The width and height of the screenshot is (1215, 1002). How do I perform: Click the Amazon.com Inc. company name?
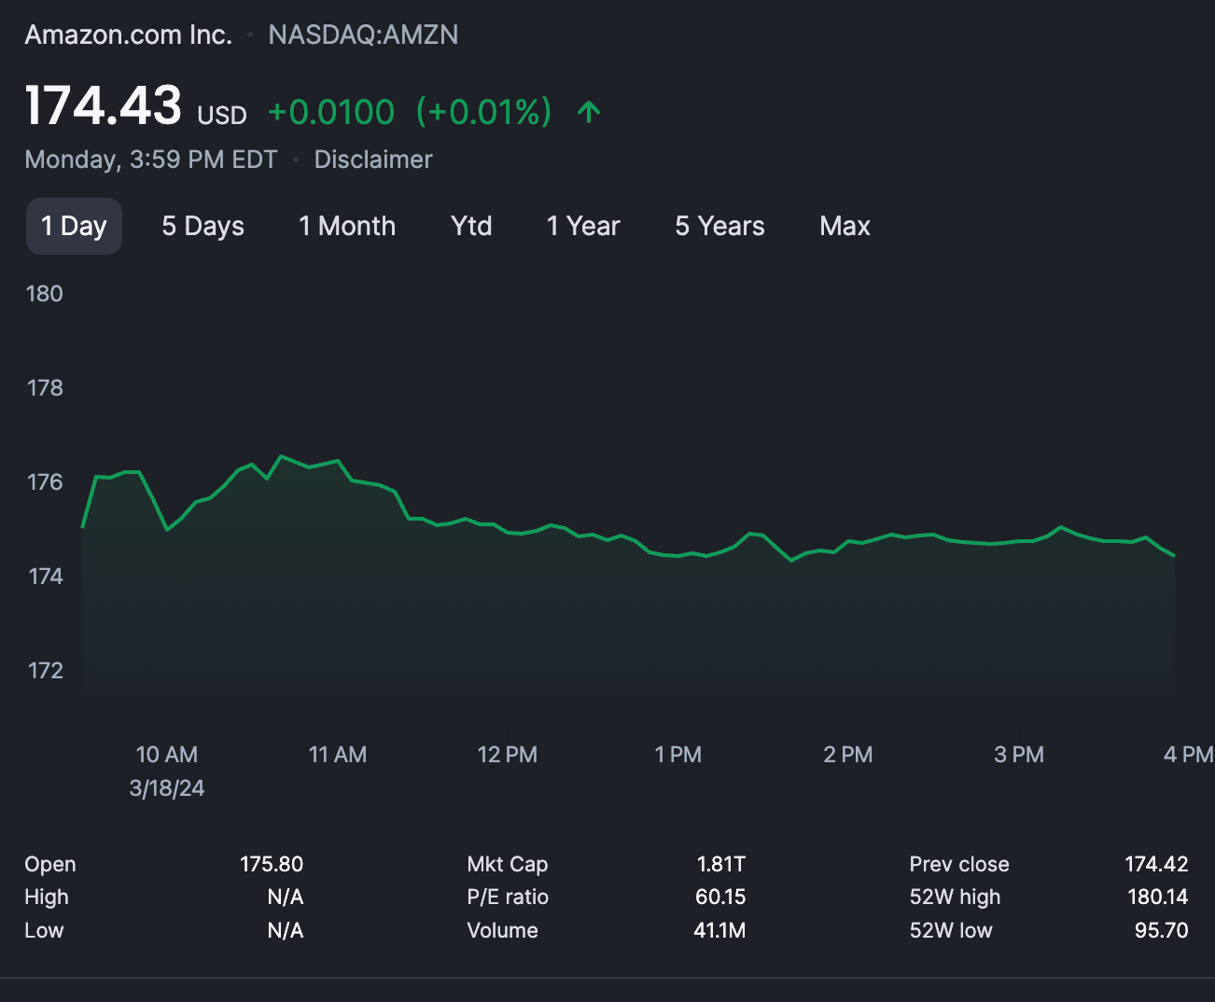[128, 35]
